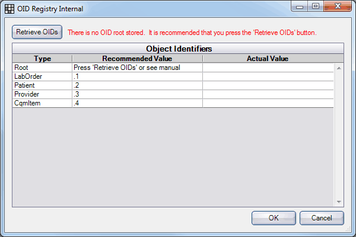Select the LabOrder row
The height and width of the screenshot is (237, 356).
[42, 76]
